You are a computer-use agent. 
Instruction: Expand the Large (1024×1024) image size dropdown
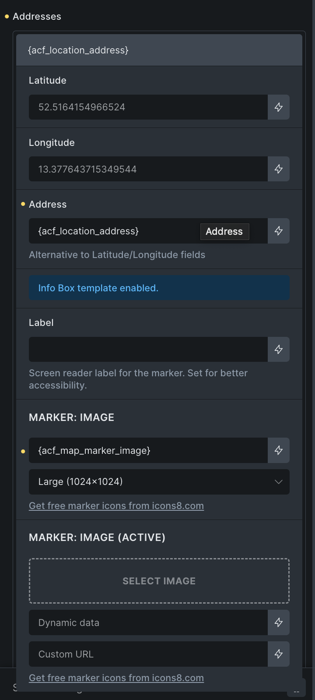pos(159,482)
